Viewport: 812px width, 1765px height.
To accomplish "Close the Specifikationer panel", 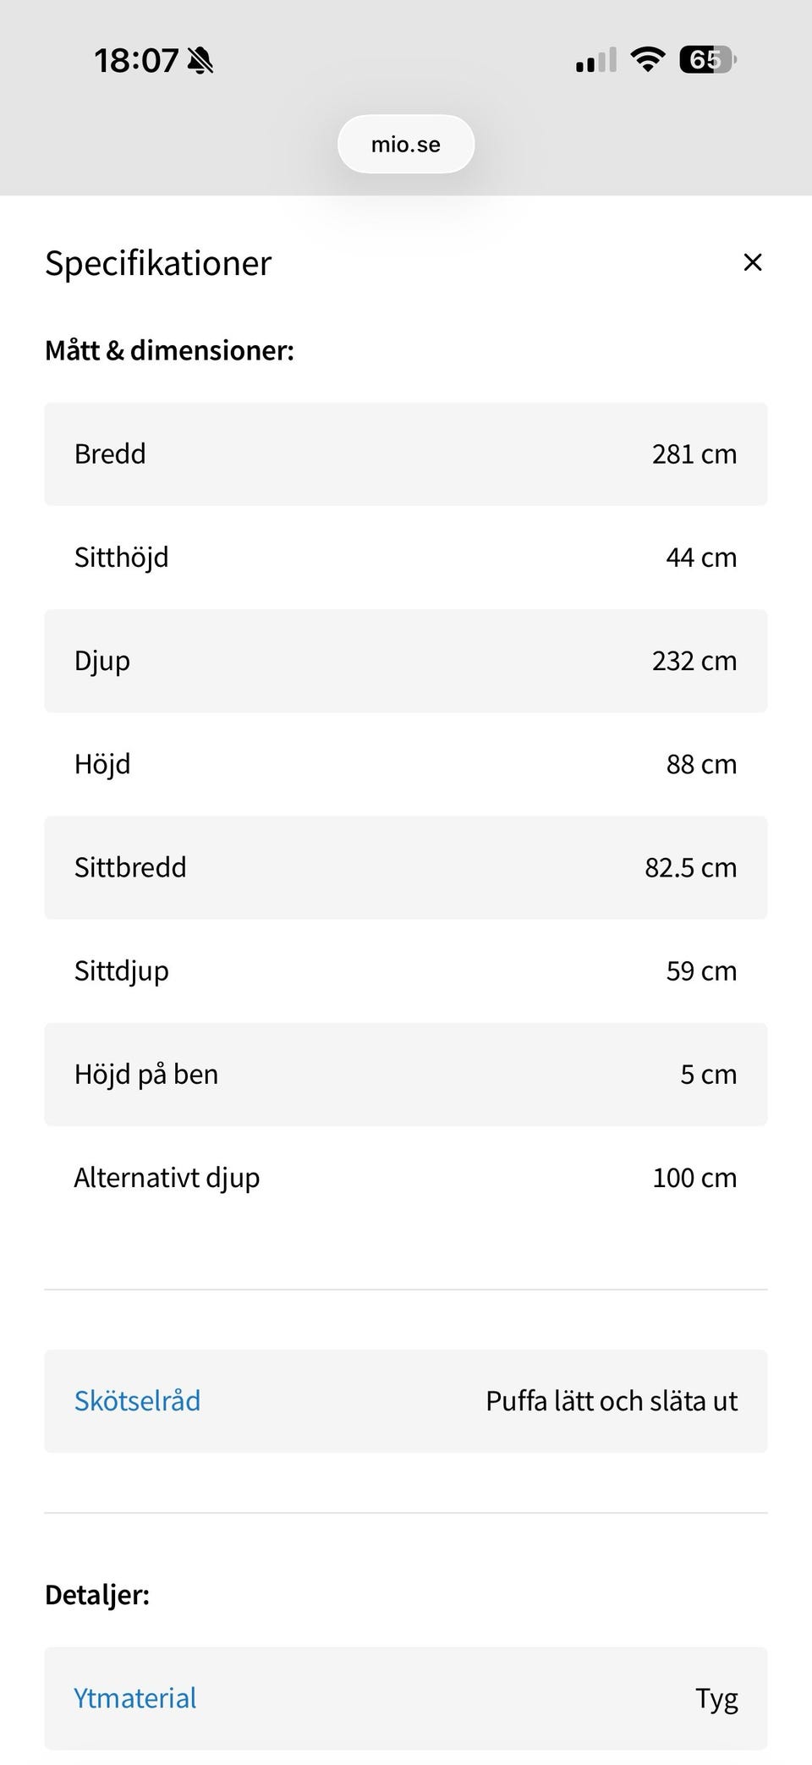I will pos(752,262).
